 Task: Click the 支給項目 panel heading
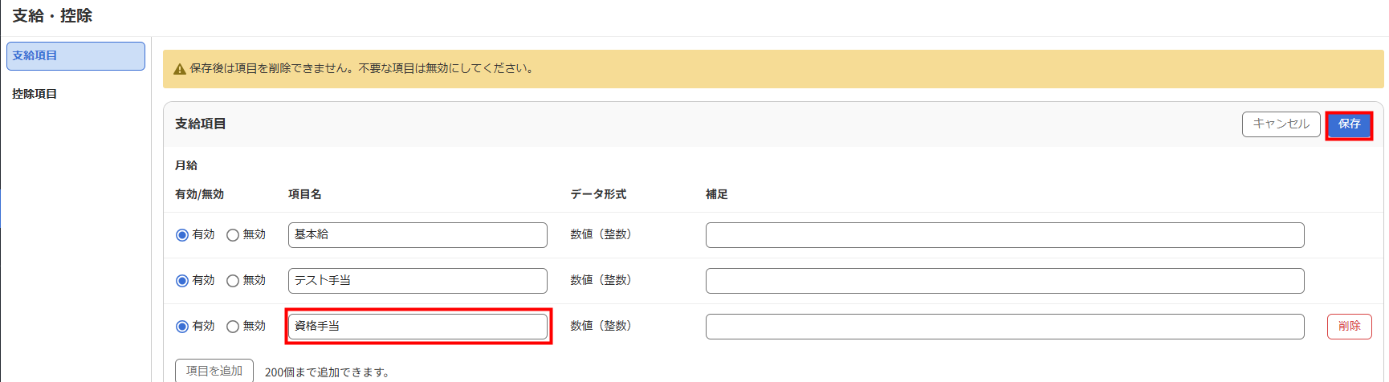201,124
